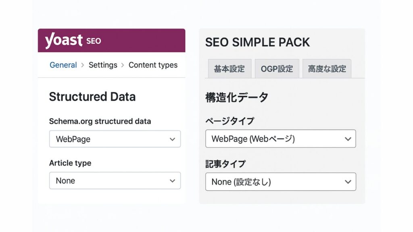
Task: Click the chevron on the 記事タイプ selector
Action: tap(348, 182)
